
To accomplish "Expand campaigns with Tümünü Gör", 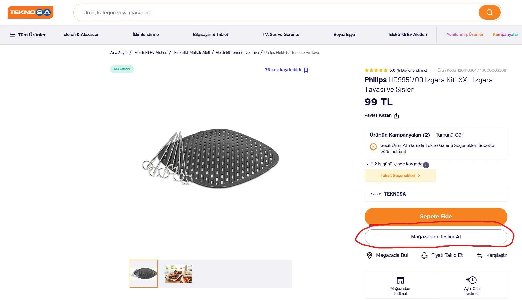I will pos(449,135).
